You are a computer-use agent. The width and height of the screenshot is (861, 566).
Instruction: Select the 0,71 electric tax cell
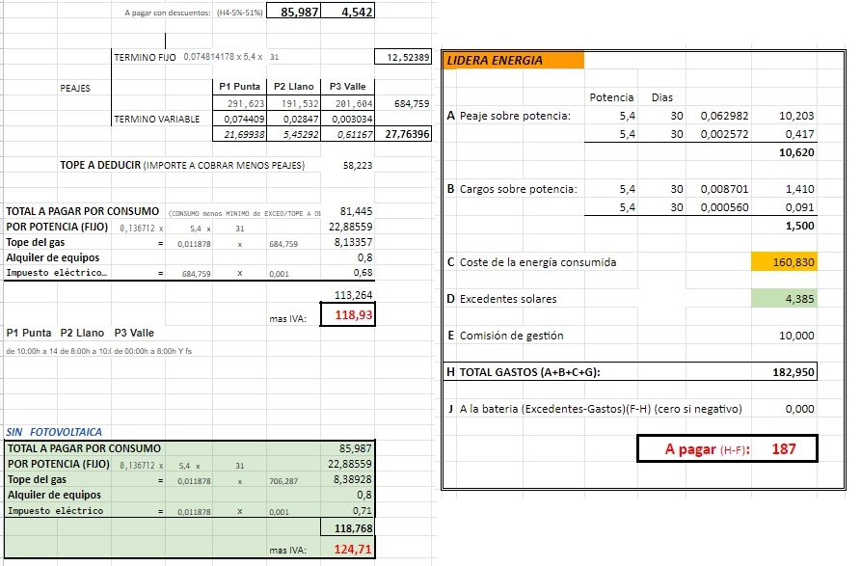[348, 510]
